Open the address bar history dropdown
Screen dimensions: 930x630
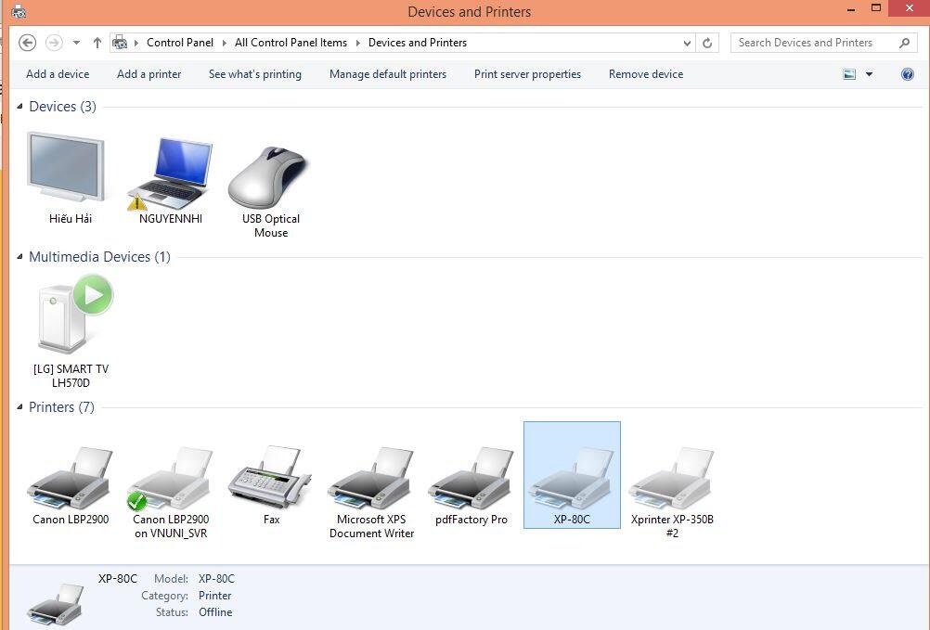687,43
